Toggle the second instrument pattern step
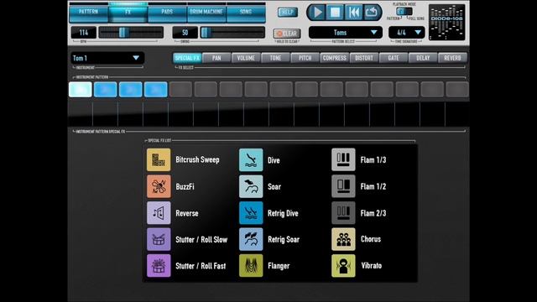This screenshot has height=302, width=537. [x=106, y=90]
